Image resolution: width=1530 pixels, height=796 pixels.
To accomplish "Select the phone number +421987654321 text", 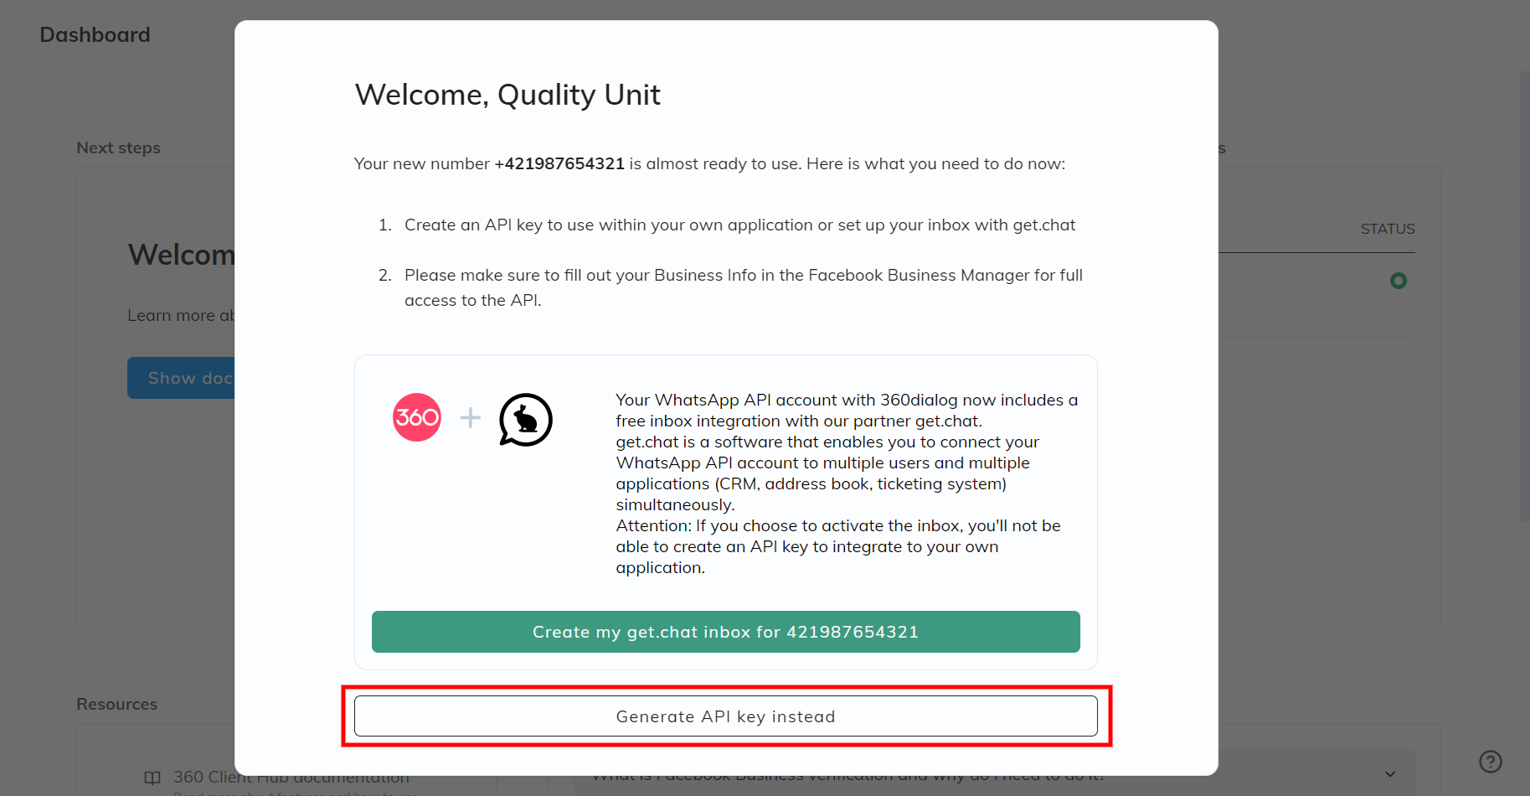I will pyautogui.click(x=559, y=164).
